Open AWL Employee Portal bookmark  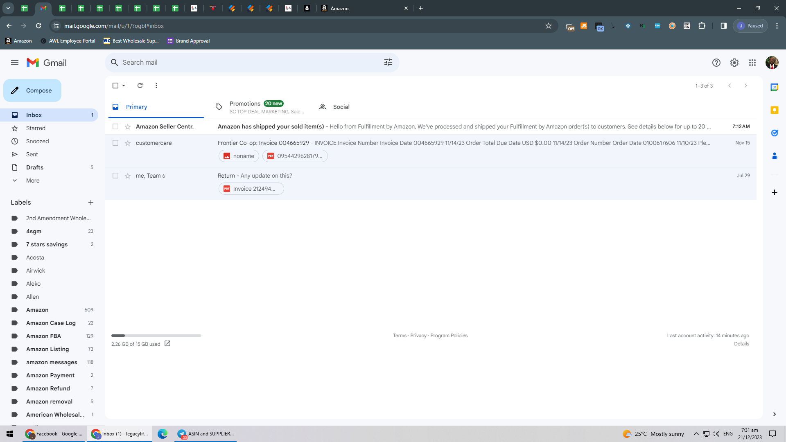tap(68, 41)
